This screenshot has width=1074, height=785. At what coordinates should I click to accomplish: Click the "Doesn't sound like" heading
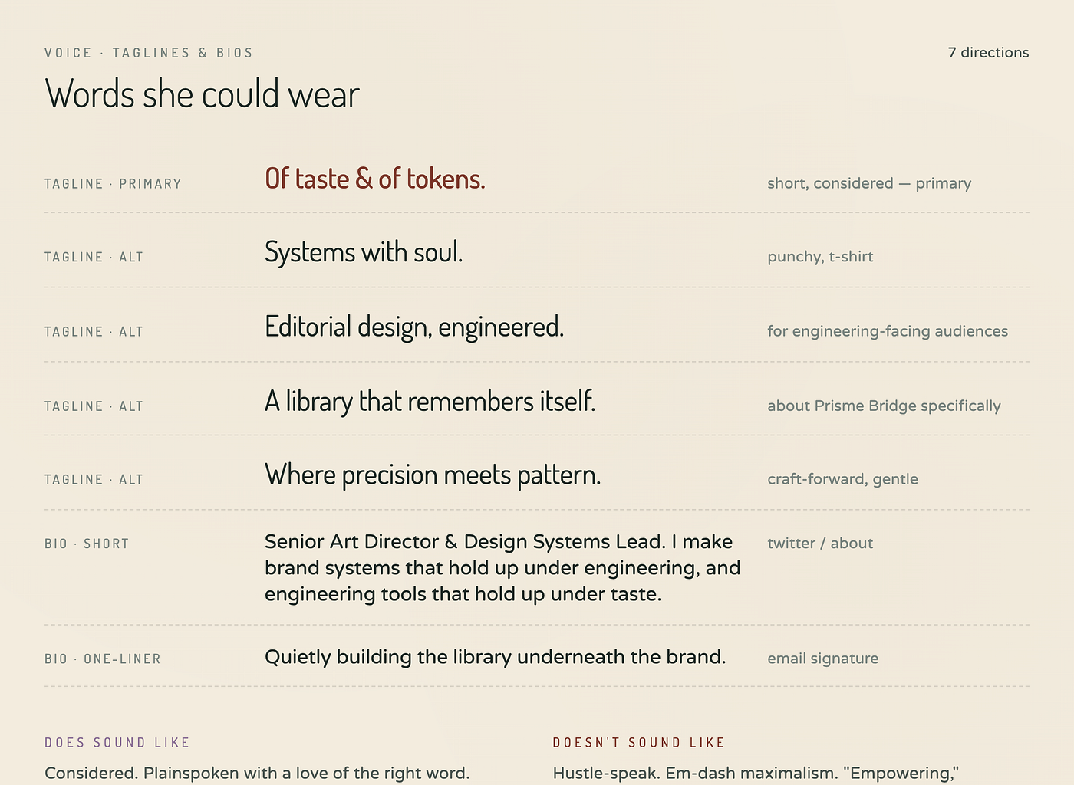pos(639,743)
